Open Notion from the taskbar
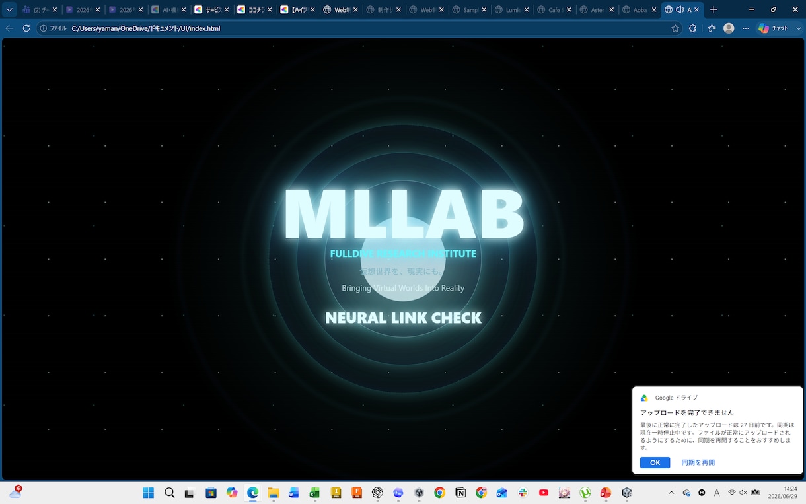 pos(460,493)
